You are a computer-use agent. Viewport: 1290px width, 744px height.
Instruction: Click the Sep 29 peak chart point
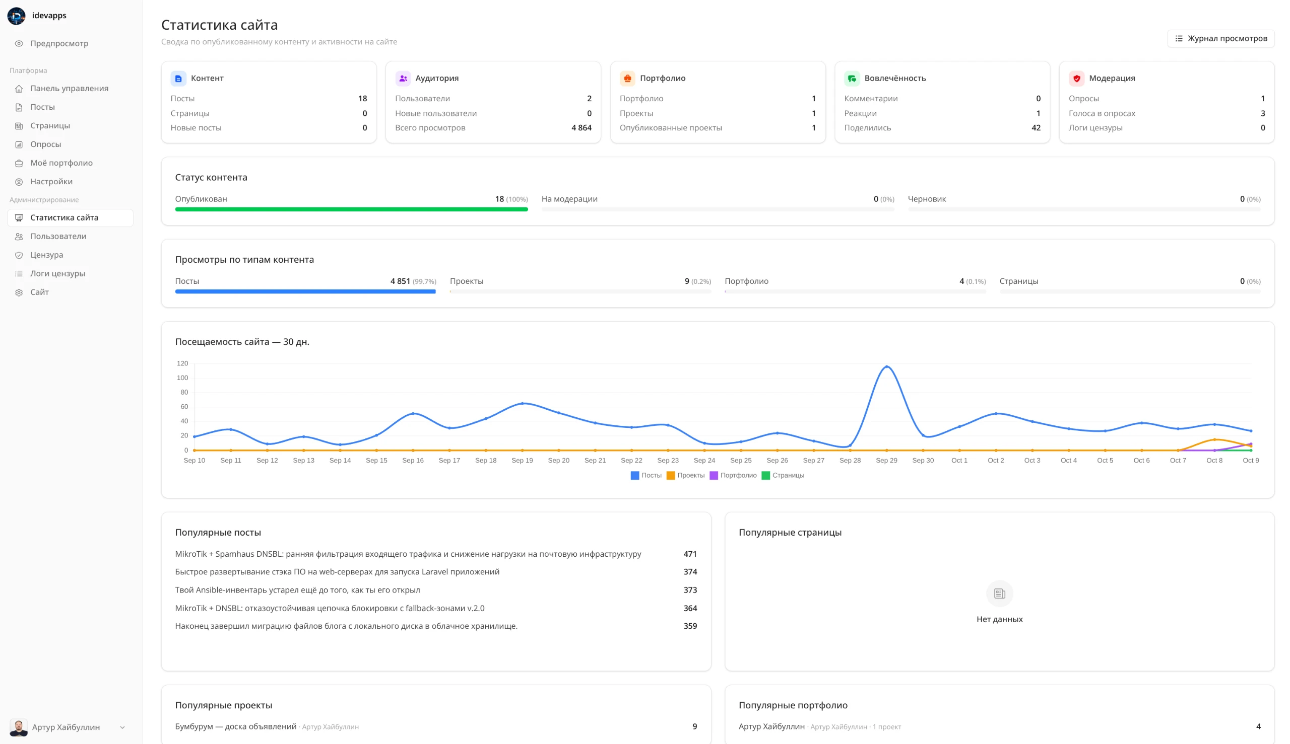point(886,366)
